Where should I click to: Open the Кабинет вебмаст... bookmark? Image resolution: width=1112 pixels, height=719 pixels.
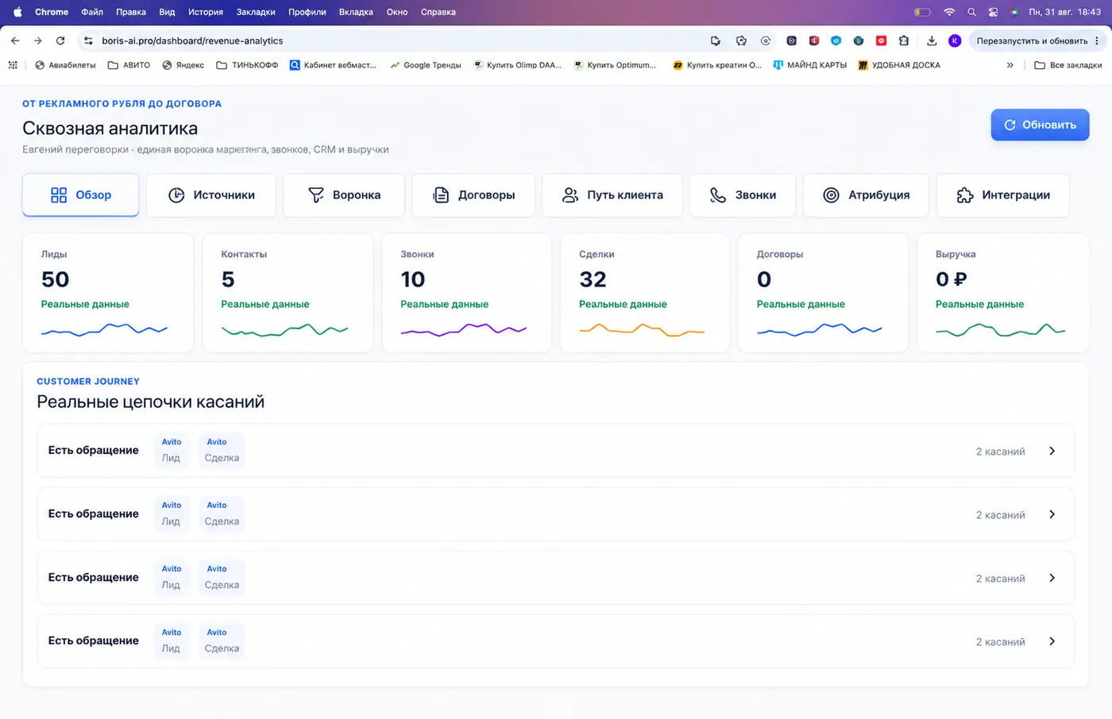[333, 65]
